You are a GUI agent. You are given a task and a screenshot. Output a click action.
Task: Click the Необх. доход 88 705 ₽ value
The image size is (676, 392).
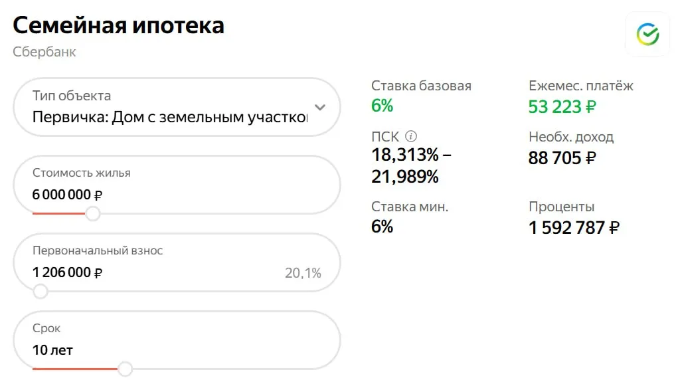[x=562, y=158]
